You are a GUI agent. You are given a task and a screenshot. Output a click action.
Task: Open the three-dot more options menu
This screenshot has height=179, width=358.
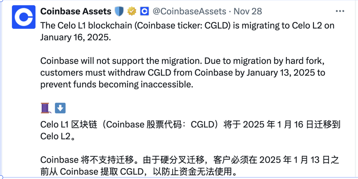pyautogui.click(x=340, y=11)
